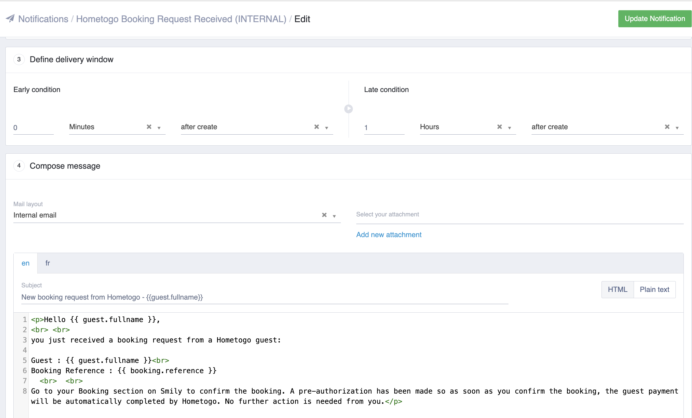Switch editor to HTML mode
Viewport: 692px width, 418px height.
tap(617, 289)
